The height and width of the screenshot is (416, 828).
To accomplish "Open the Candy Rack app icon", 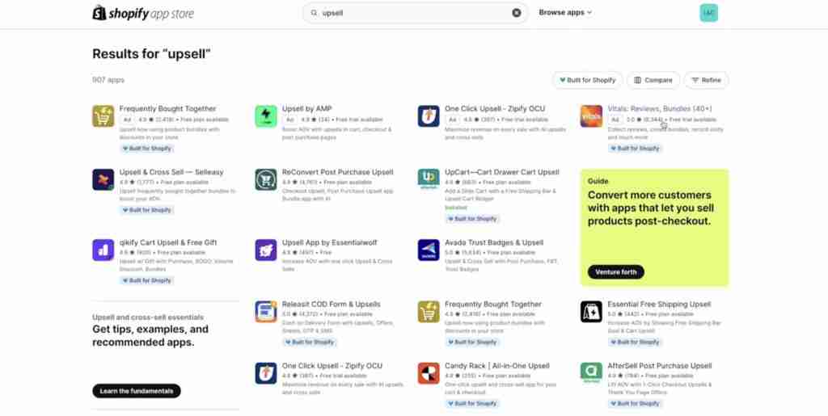I will pos(429,373).
